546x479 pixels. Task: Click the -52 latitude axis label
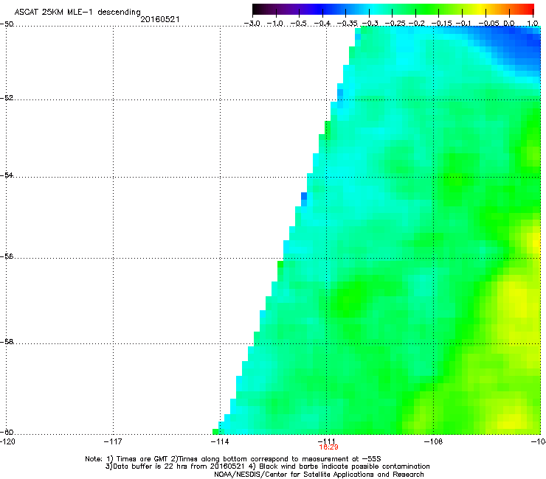coord(7,98)
